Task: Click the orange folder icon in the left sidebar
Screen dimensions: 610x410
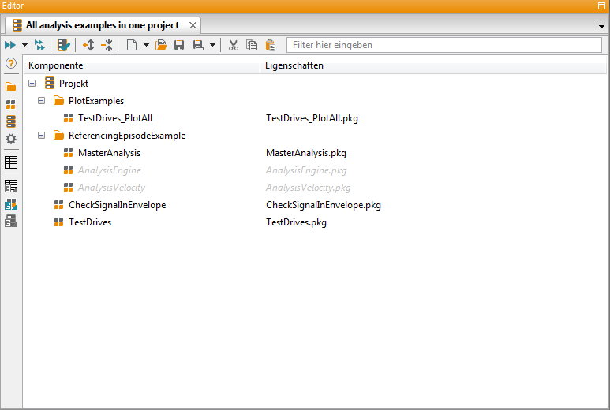Action: tap(11, 87)
